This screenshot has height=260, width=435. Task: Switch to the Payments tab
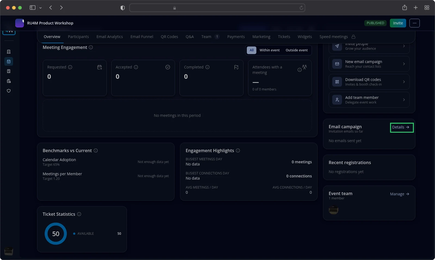point(236,37)
